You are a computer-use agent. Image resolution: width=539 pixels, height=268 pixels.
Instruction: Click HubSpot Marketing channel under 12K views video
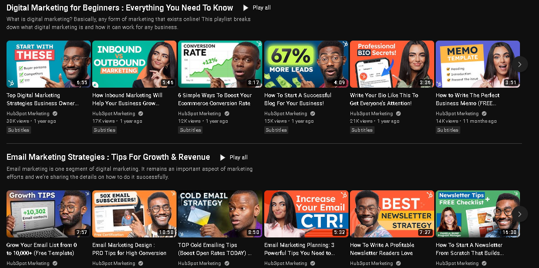tap(200, 114)
